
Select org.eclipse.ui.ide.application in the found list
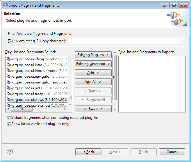click(x=37, y=59)
